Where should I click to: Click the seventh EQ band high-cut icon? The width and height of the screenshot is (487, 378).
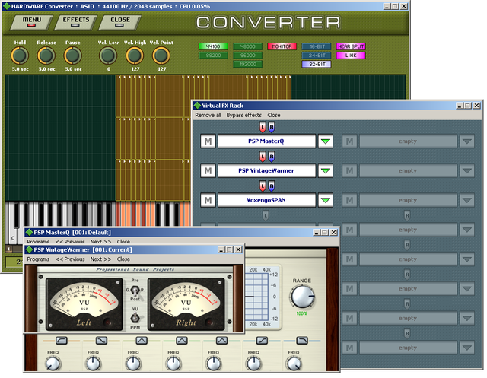coord(302,341)
